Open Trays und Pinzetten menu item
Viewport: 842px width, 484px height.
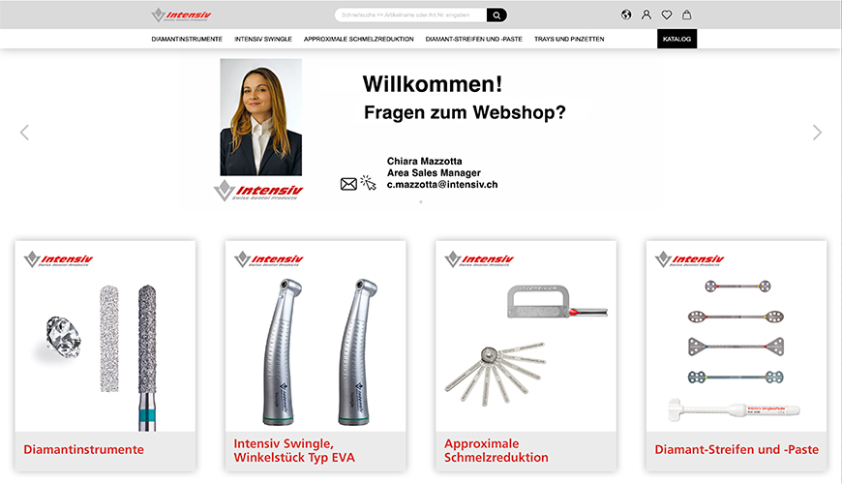coord(569,40)
